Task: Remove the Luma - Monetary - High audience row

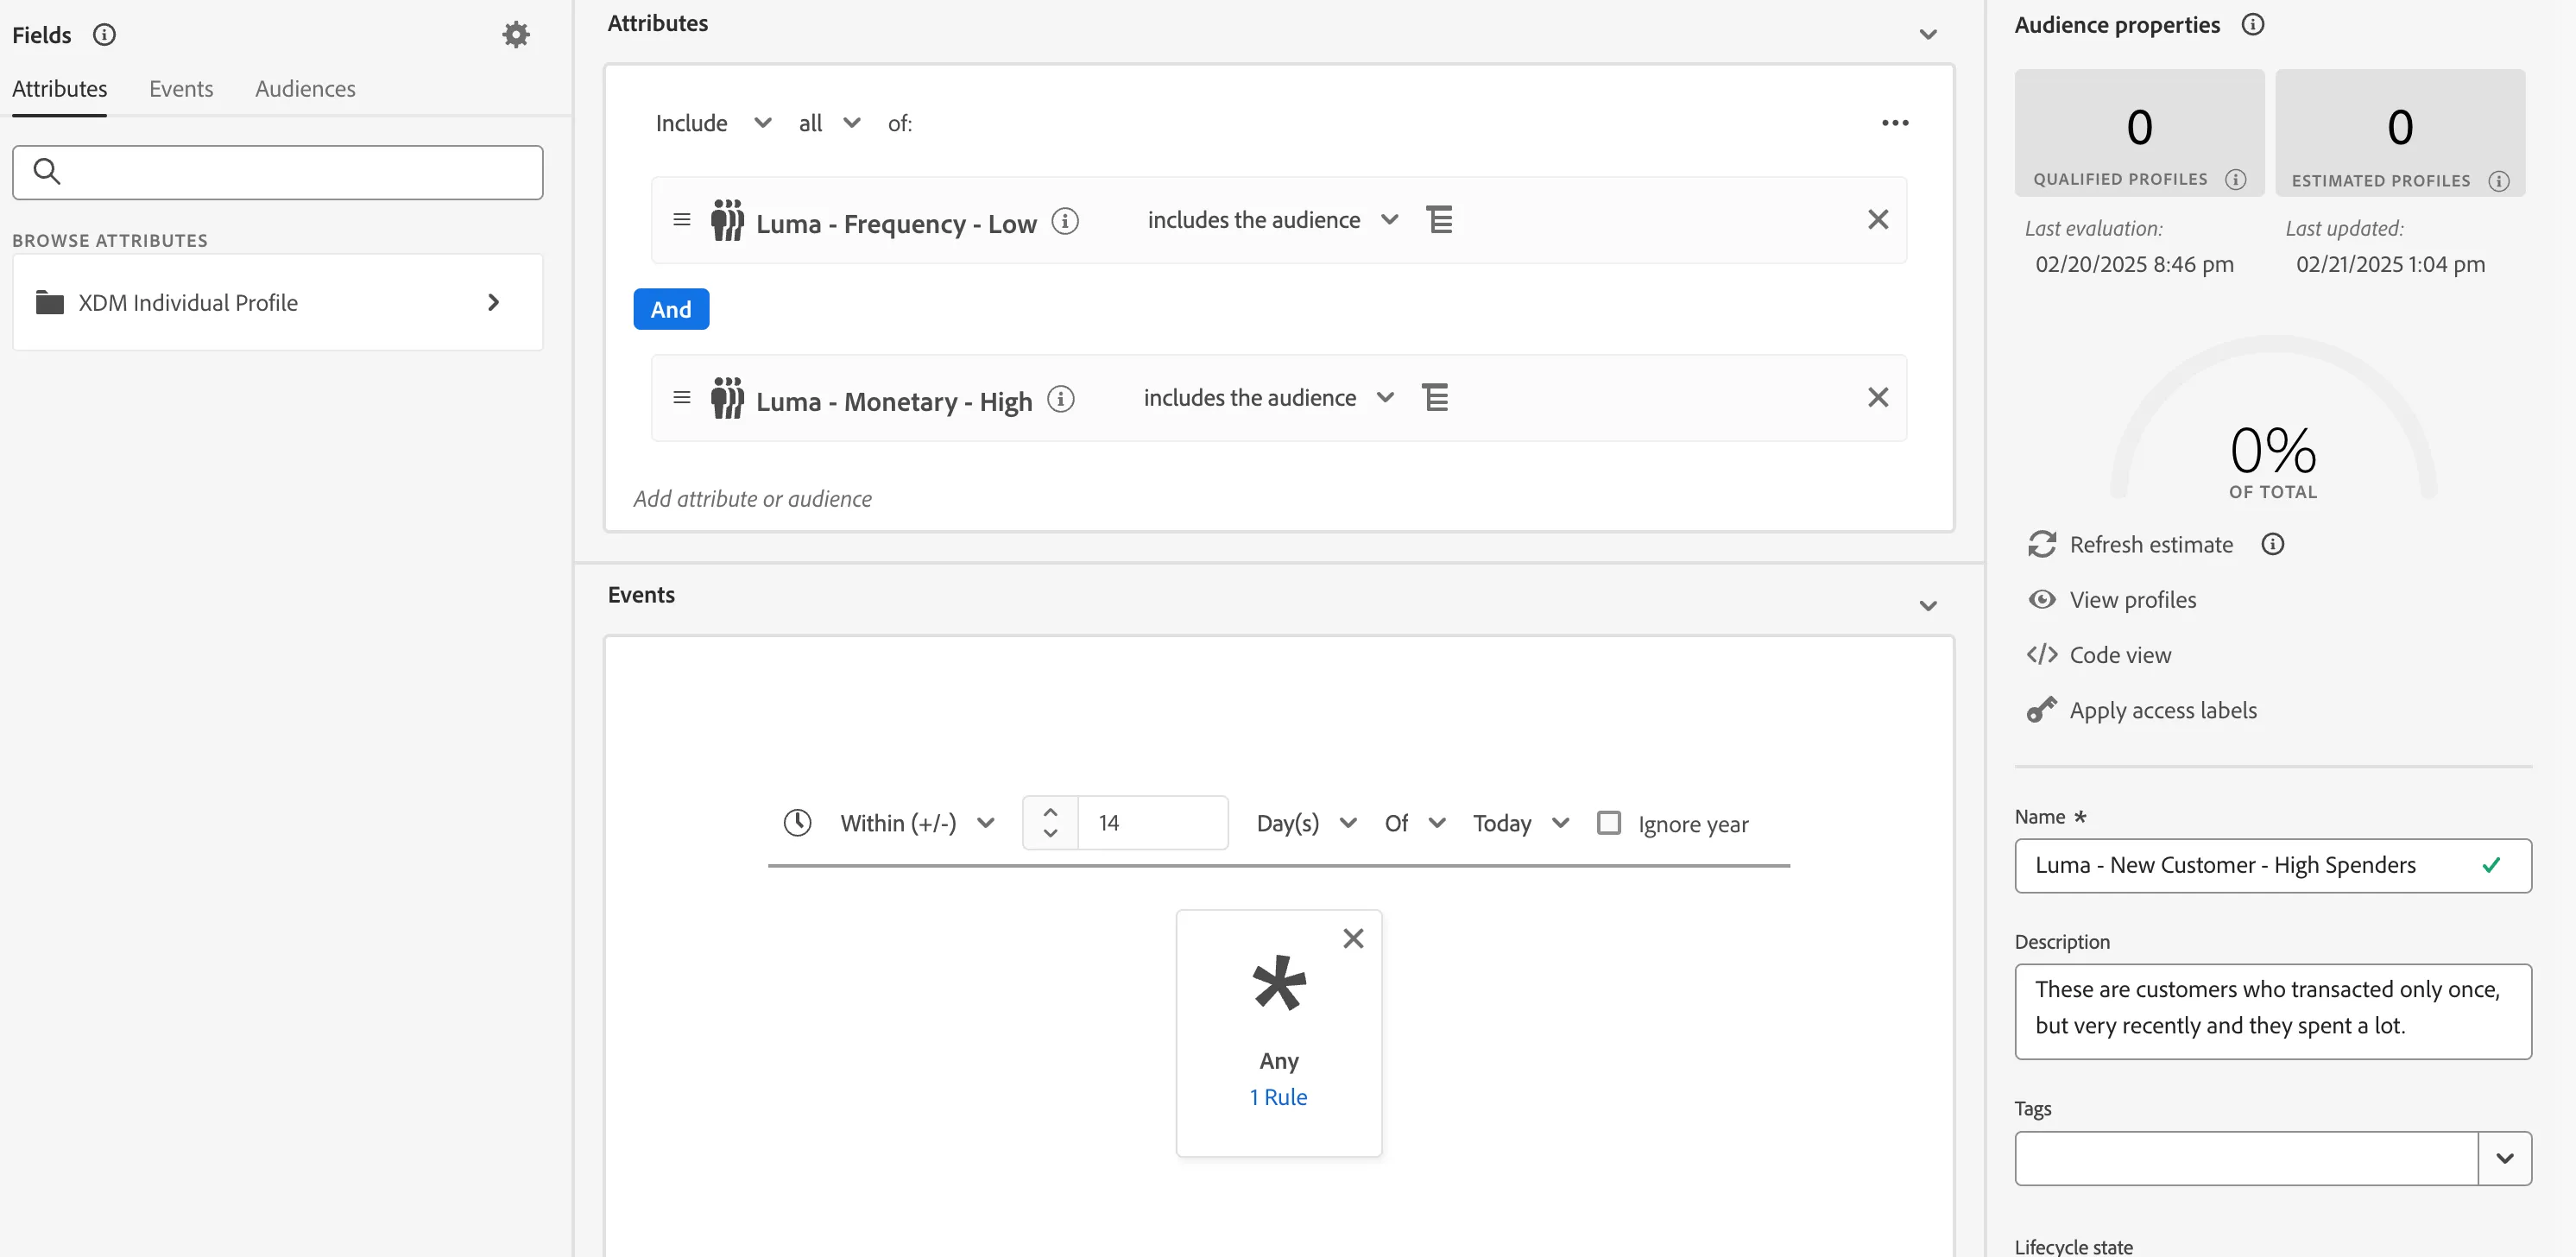Action: (1878, 397)
